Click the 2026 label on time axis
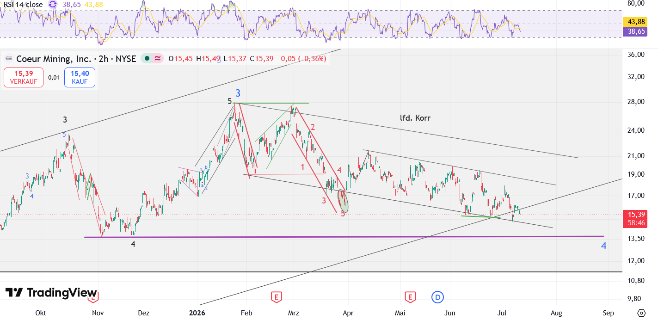The image size is (658, 320). (197, 313)
